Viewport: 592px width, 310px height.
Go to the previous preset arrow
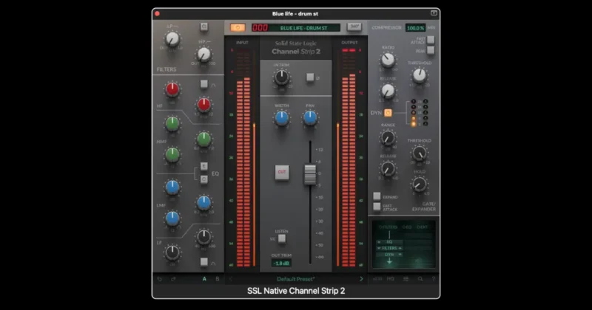click(x=231, y=279)
